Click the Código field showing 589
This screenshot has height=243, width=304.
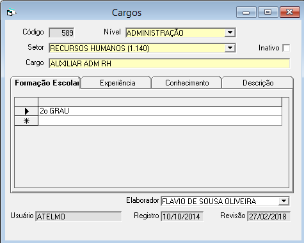(x=61, y=33)
